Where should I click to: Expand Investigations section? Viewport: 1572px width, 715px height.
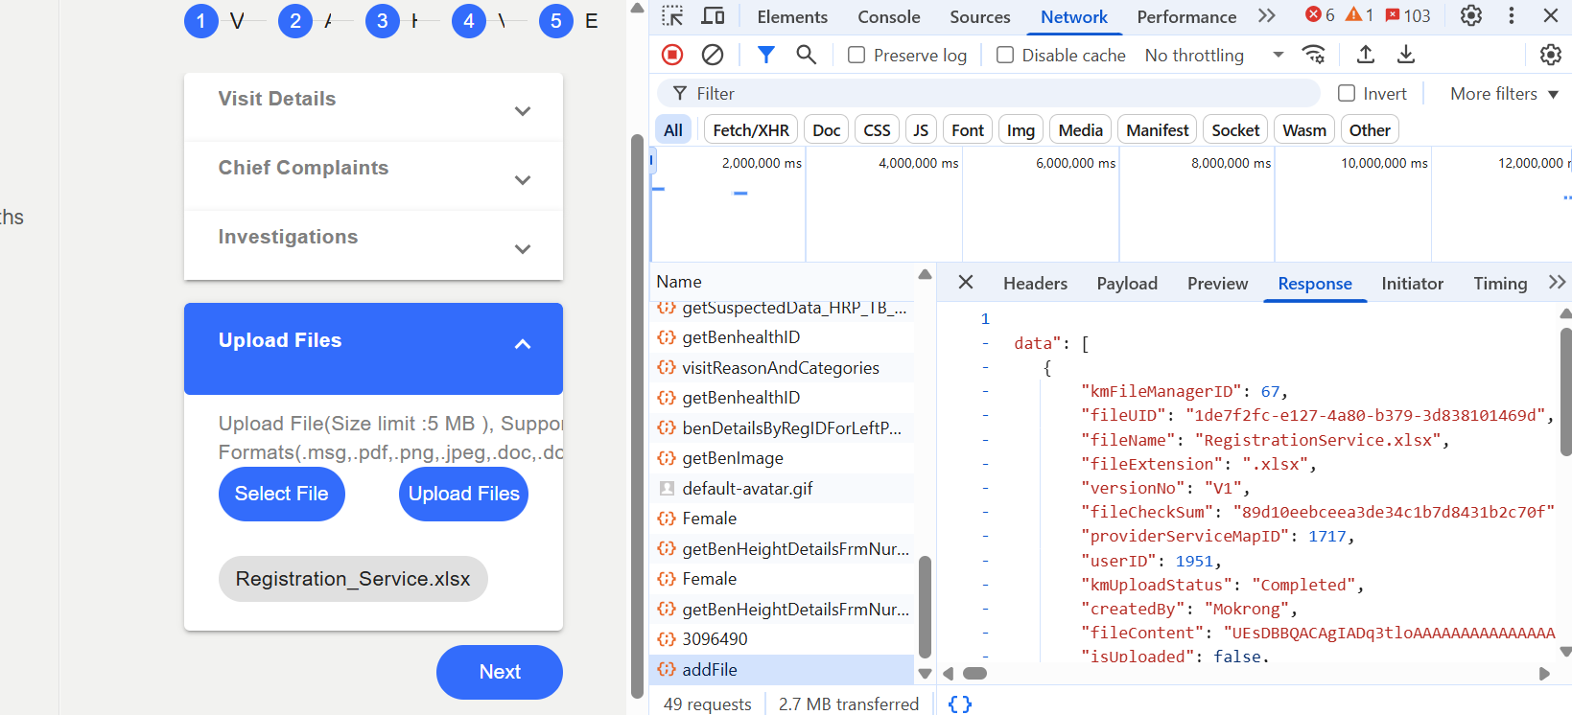[x=373, y=244]
